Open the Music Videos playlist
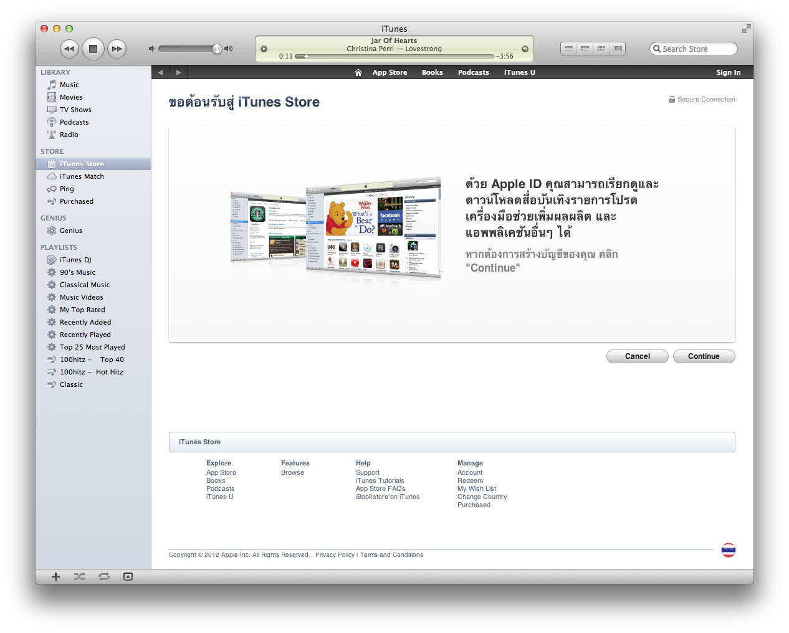This screenshot has height=633, width=789. point(93,297)
